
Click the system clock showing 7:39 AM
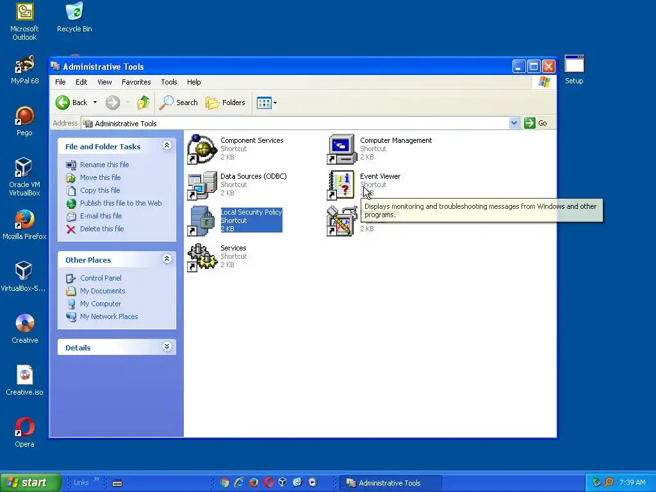coord(632,483)
